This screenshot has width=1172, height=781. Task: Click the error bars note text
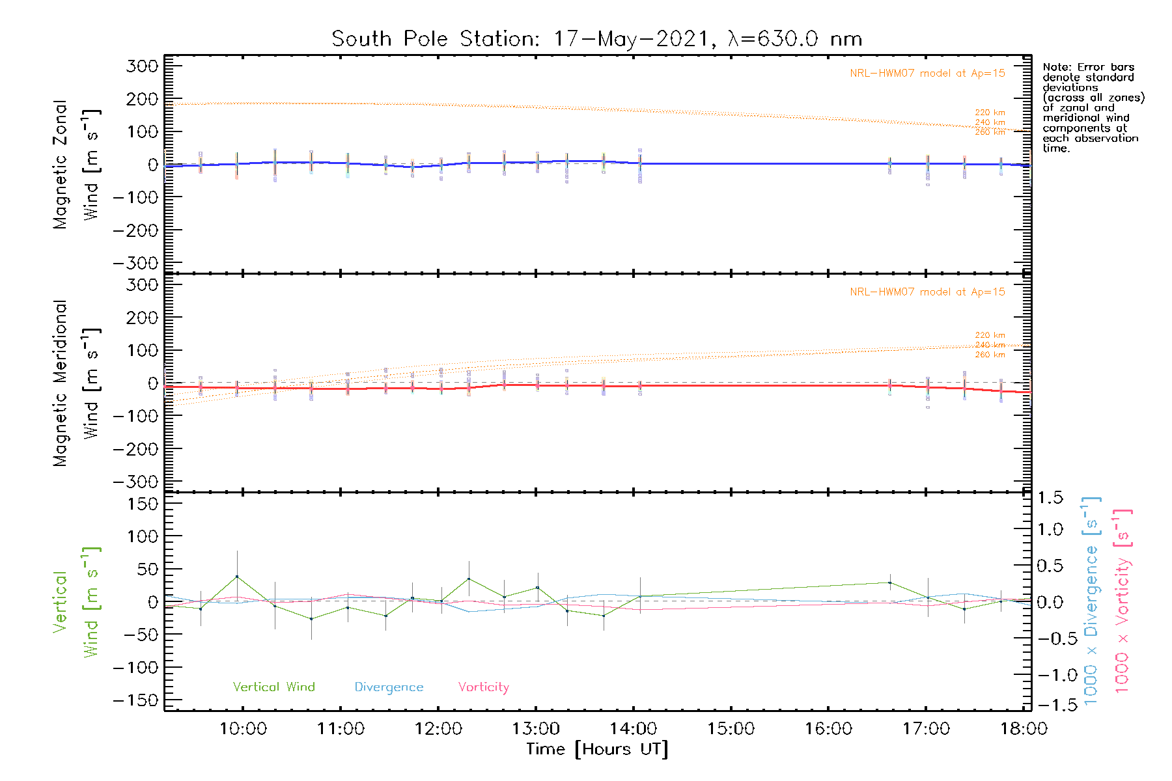pos(1093,107)
